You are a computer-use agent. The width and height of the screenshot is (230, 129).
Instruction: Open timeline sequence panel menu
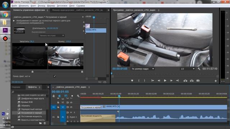click(x=89, y=87)
